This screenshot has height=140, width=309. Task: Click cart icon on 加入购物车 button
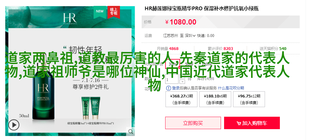pos(239,124)
